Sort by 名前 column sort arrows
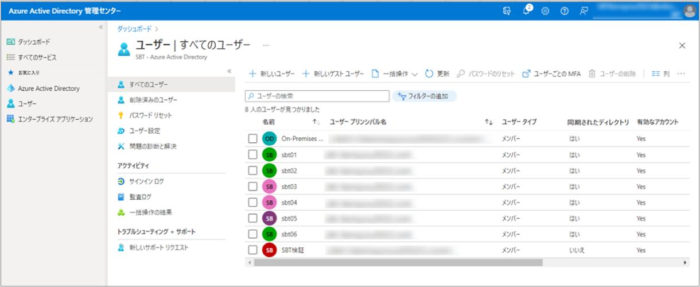Screen dimensions: 700x287 pyautogui.click(x=316, y=122)
